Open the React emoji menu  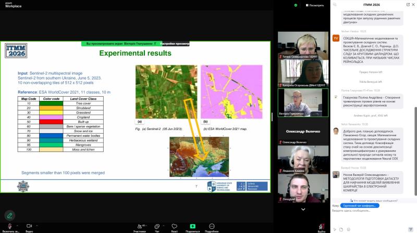(175, 227)
